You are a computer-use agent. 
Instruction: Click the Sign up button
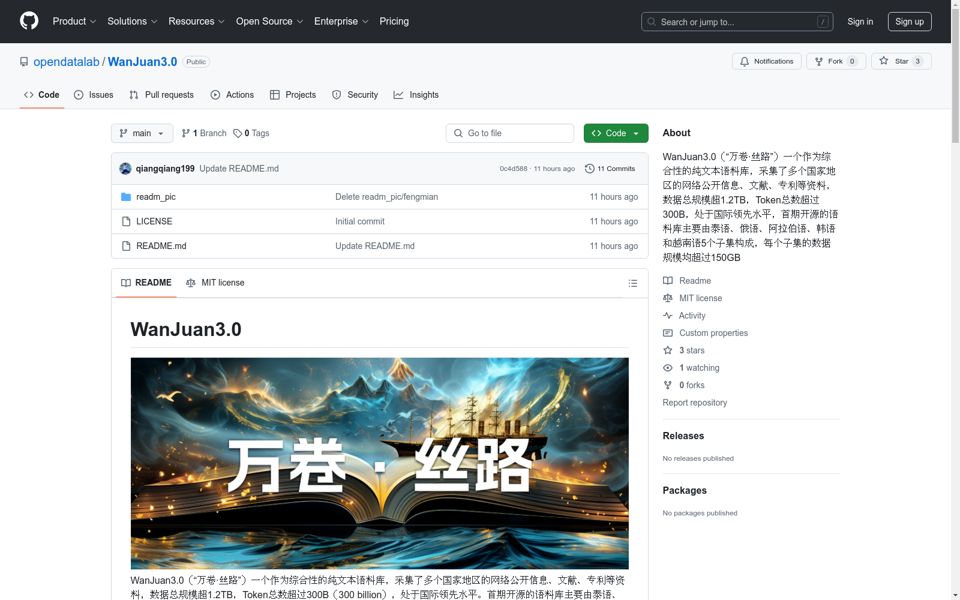point(910,22)
